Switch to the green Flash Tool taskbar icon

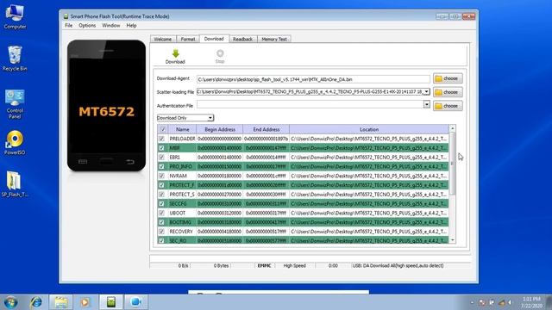coord(111,302)
